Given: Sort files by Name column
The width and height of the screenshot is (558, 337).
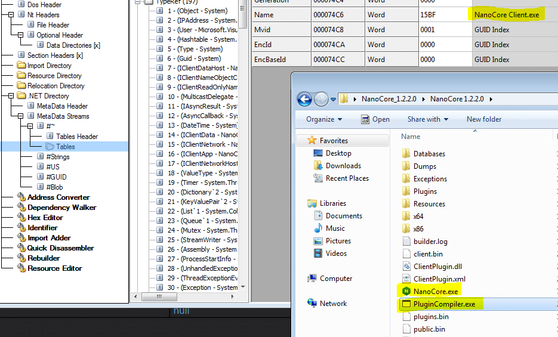Looking at the screenshot, I should (x=411, y=137).
